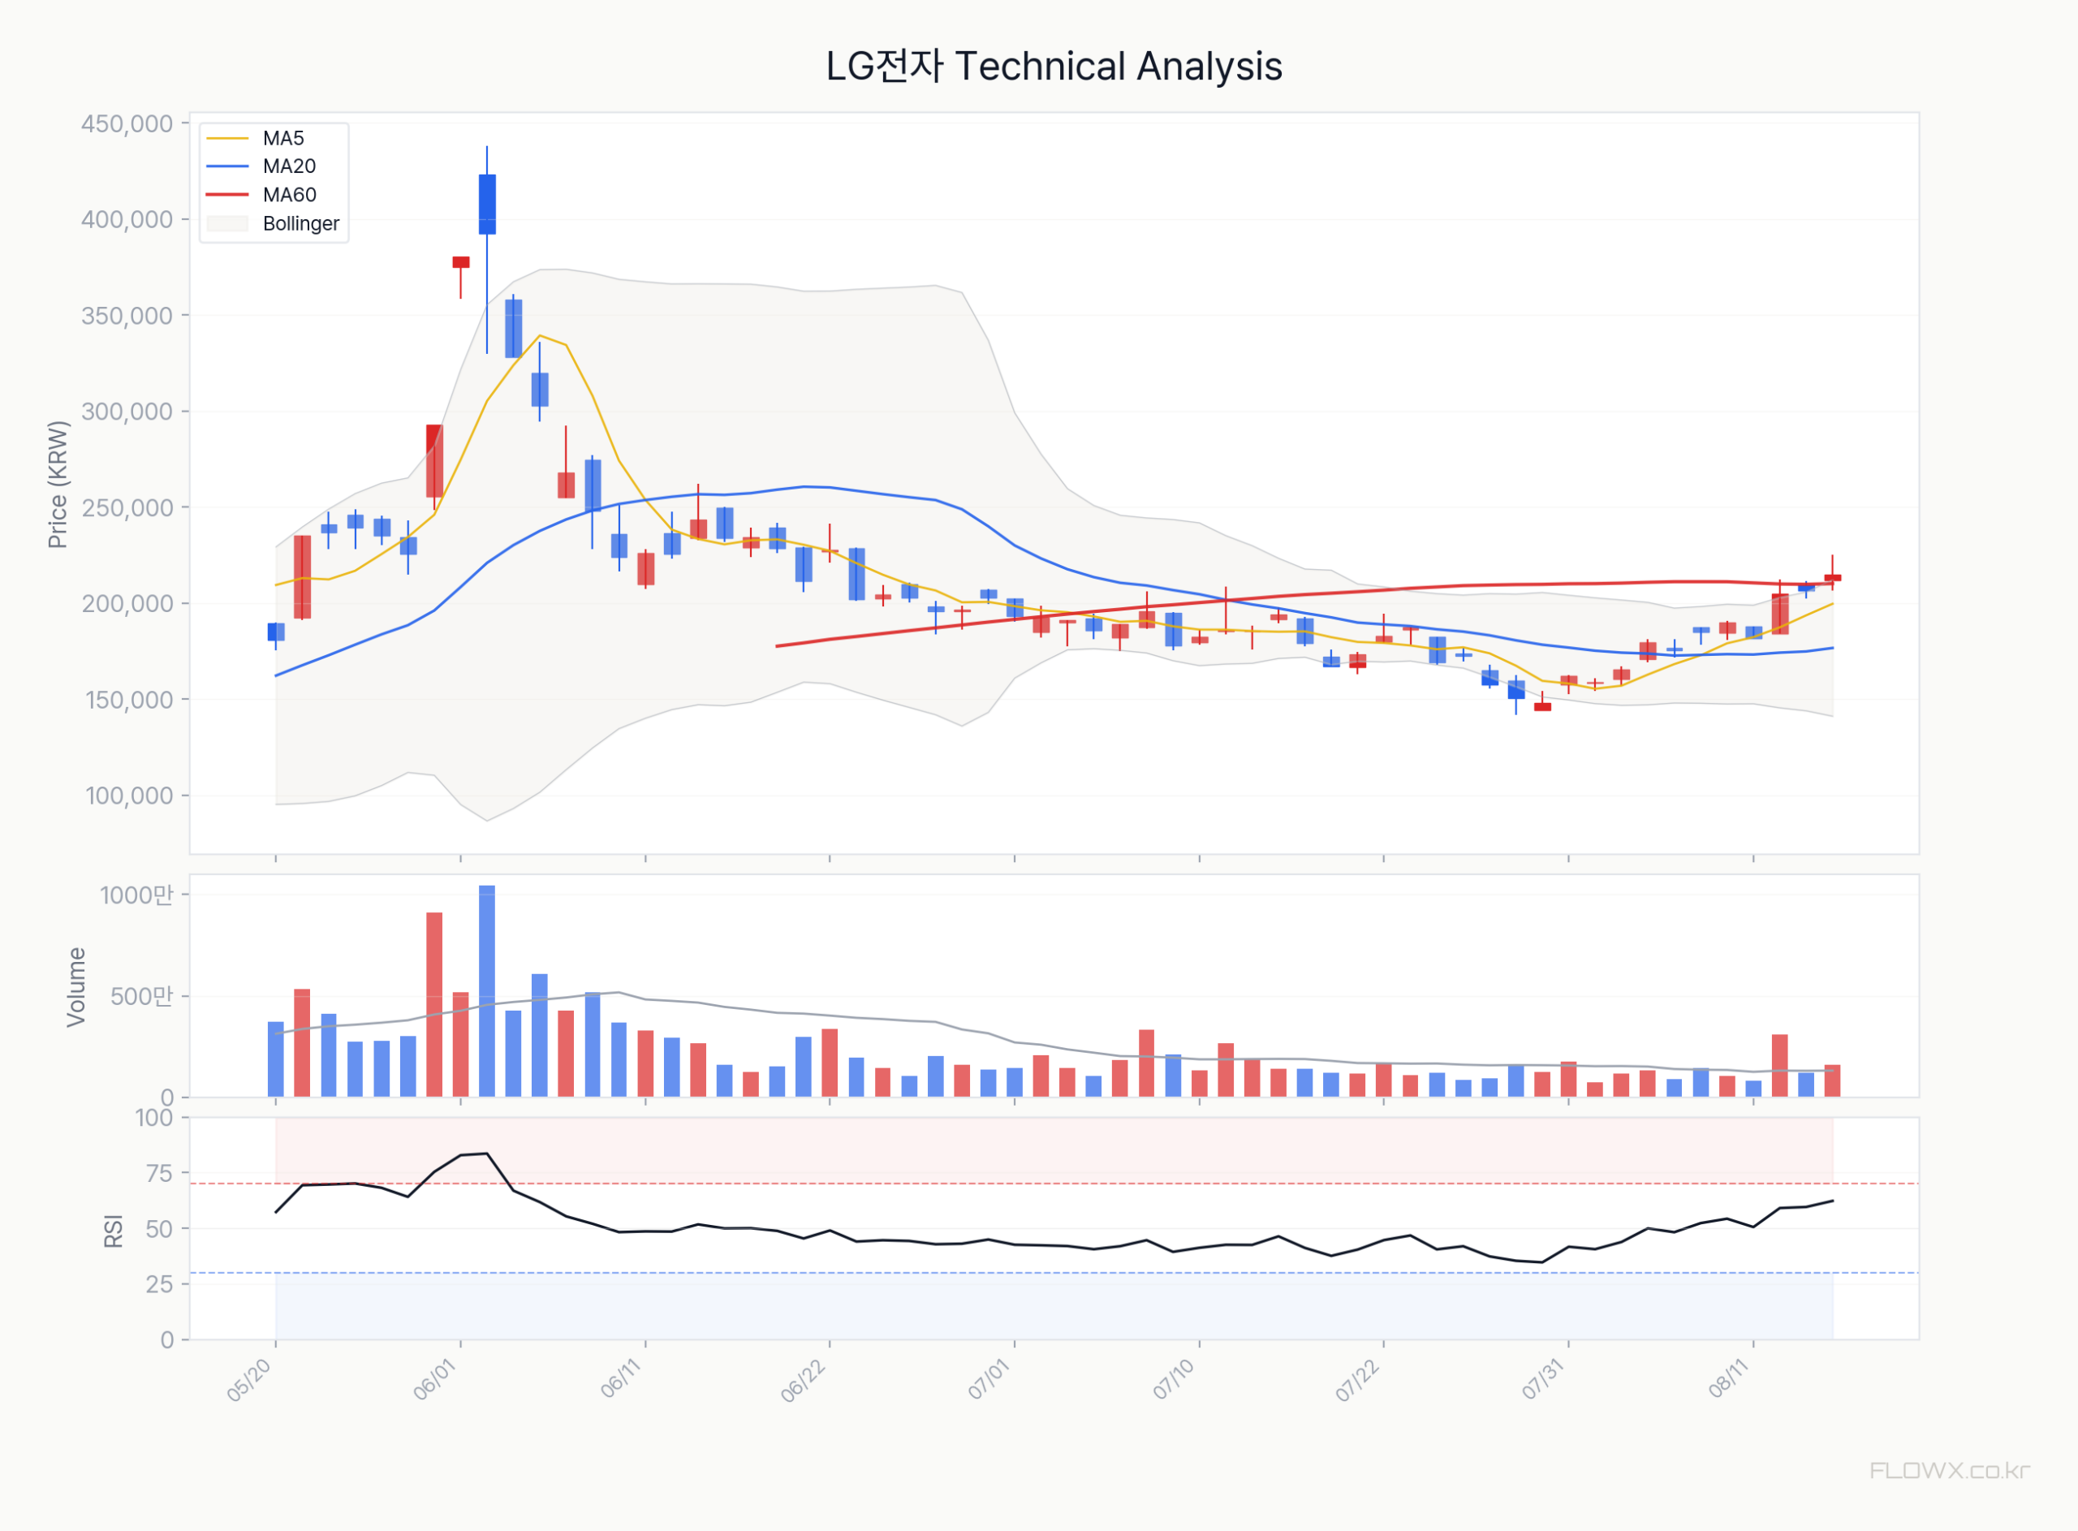This screenshot has width=2078, height=1531.
Task: Click the 150,000 price tick label
Action: tap(129, 700)
